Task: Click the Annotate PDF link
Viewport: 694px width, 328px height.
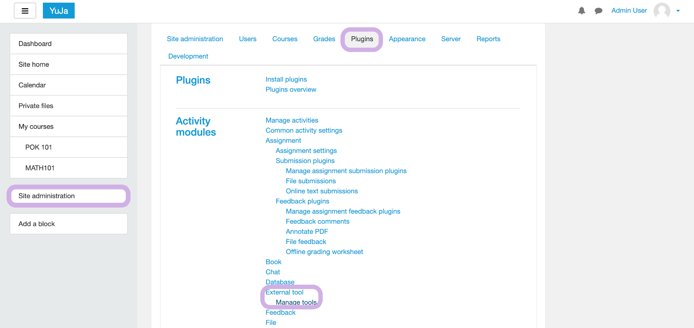Action: tap(307, 232)
